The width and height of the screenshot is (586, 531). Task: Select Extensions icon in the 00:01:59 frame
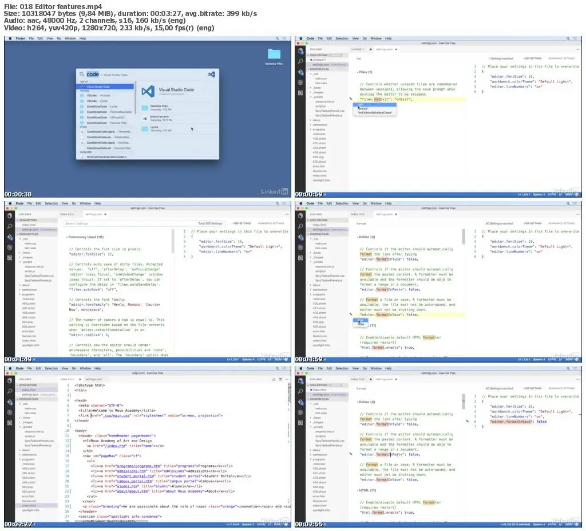[300, 257]
